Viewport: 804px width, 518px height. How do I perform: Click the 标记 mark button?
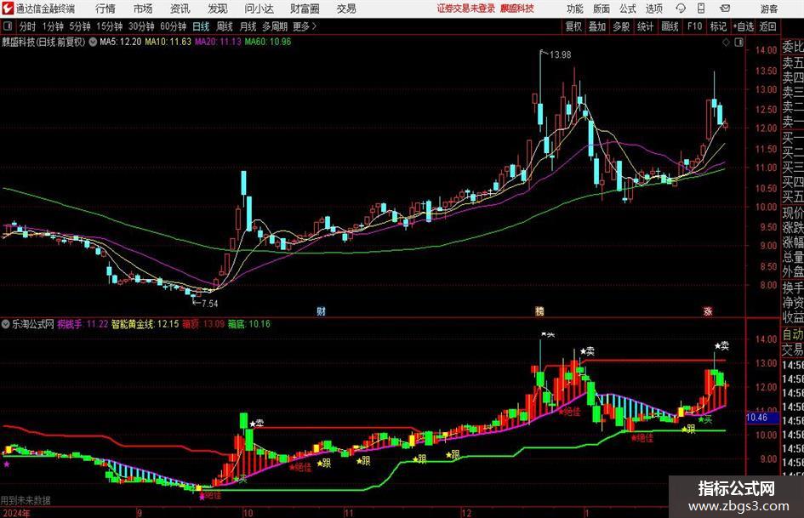718,26
